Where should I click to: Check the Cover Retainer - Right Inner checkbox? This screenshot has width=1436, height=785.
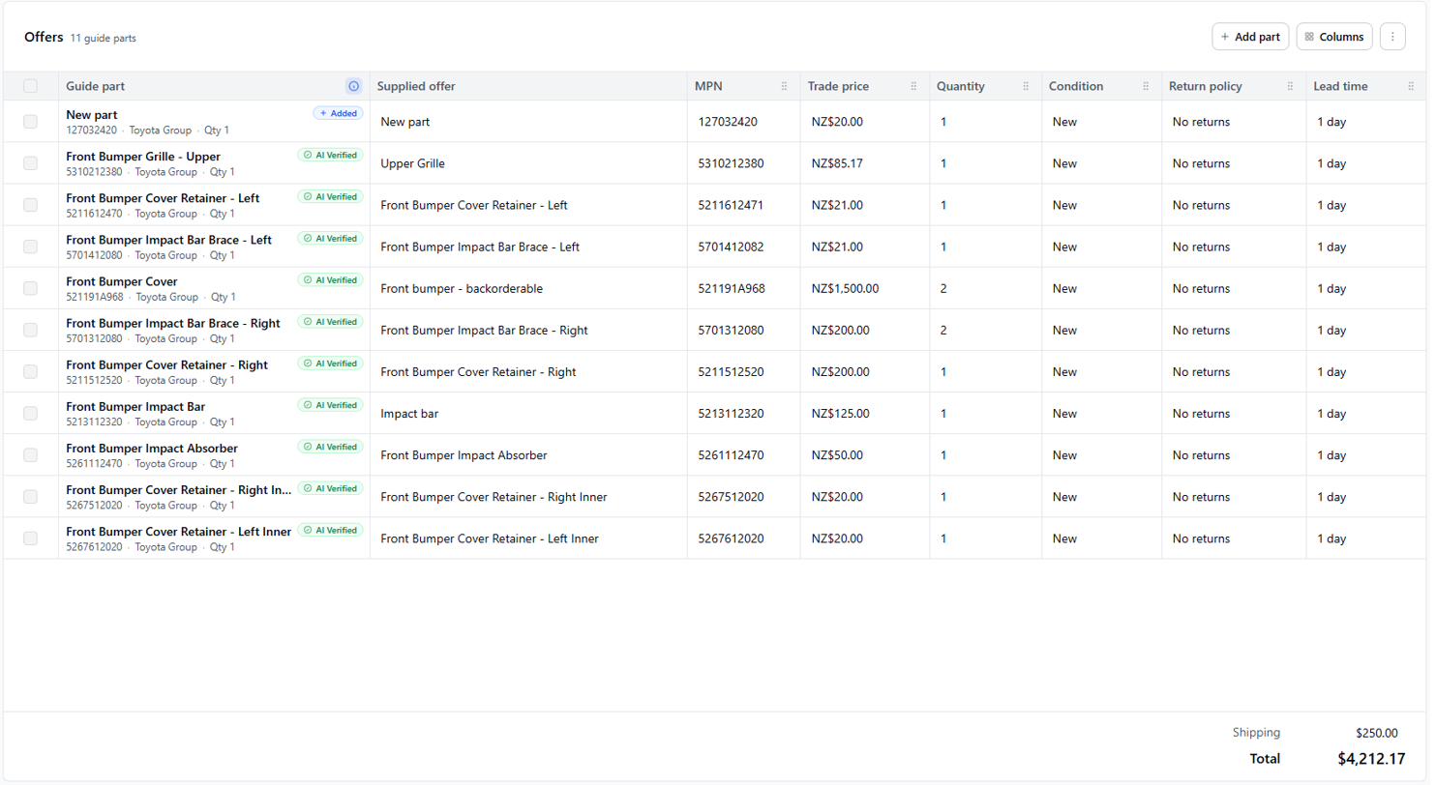[30, 497]
